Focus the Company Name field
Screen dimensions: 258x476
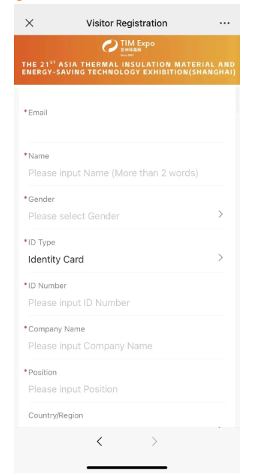[x=127, y=346]
